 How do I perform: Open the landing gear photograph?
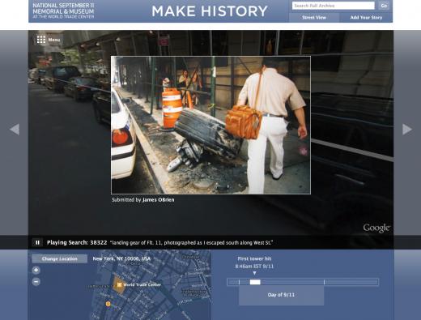coord(210,125)
